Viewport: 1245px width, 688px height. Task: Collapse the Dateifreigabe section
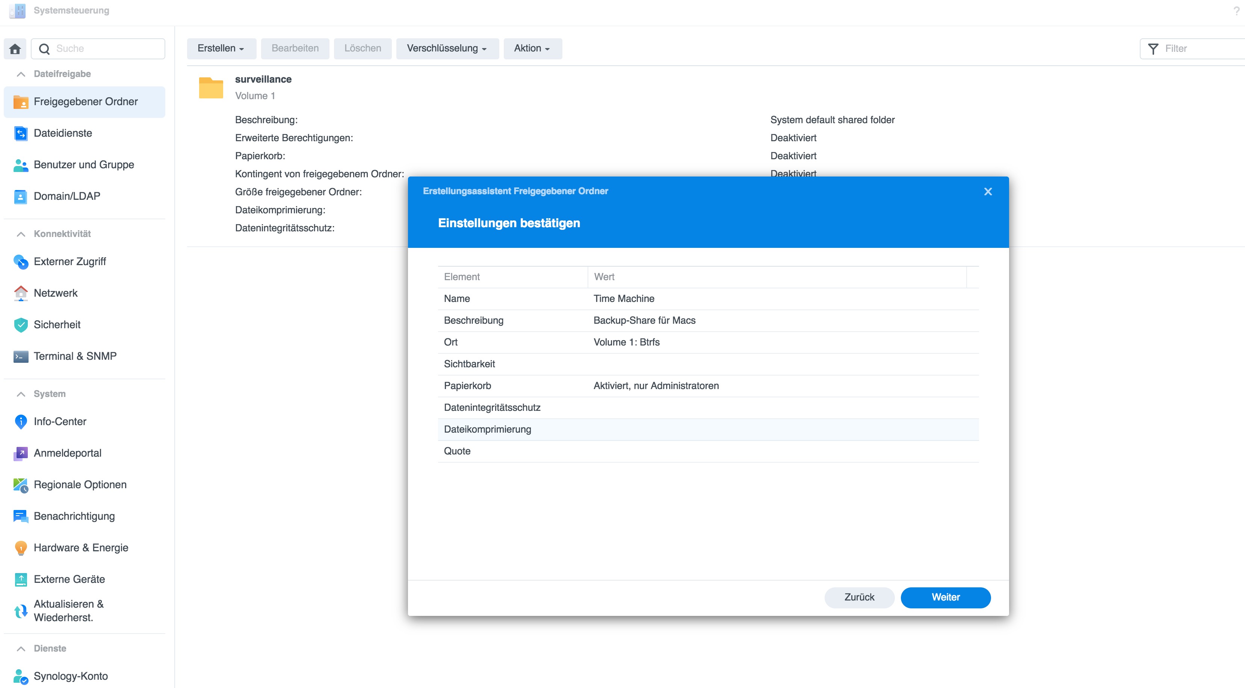tap(21, 74)
